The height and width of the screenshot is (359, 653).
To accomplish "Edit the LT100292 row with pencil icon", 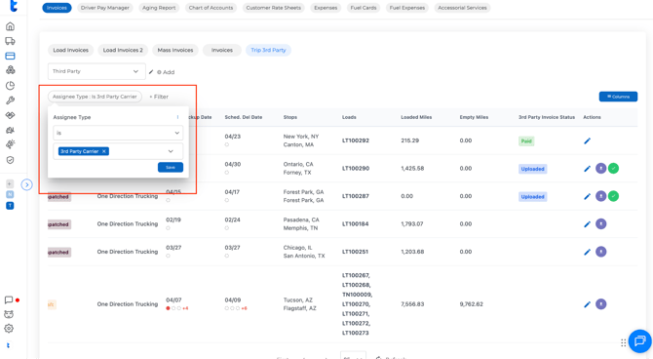I will pos(587,140).
